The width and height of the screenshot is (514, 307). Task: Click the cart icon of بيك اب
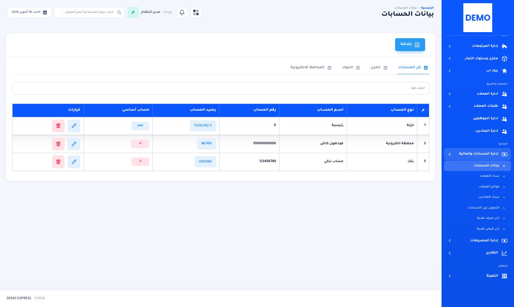(504, 71)
